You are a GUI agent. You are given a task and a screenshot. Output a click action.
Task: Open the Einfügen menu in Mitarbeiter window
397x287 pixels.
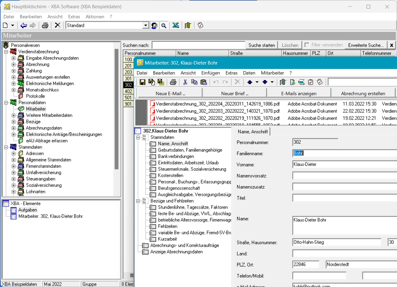[x=210, y=73]
